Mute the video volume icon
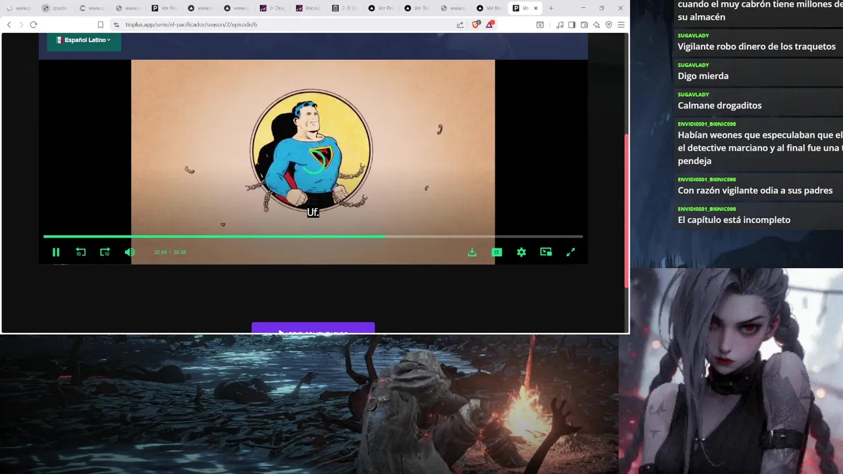Viewport: 843px width, 474px height. (130, 252)
